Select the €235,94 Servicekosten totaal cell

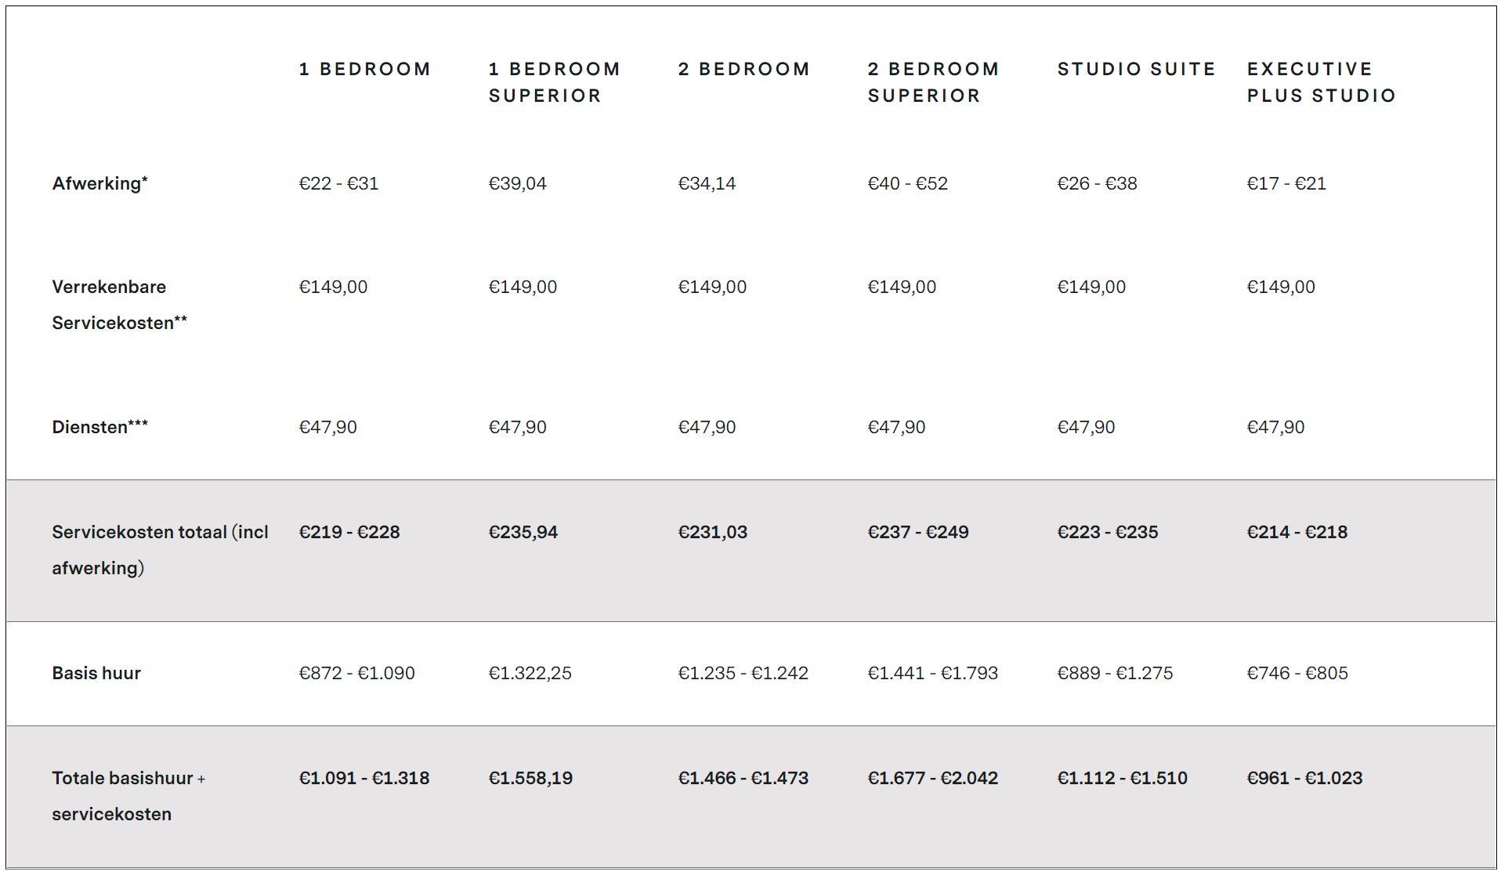(523, 532)
